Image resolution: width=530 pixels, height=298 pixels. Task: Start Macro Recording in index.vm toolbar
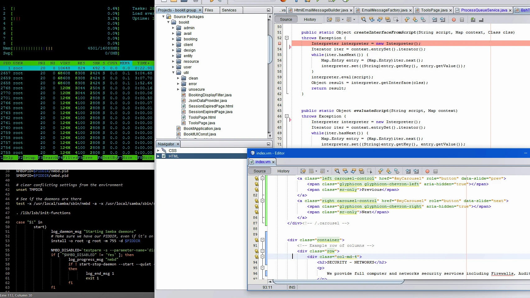(427, 171)
